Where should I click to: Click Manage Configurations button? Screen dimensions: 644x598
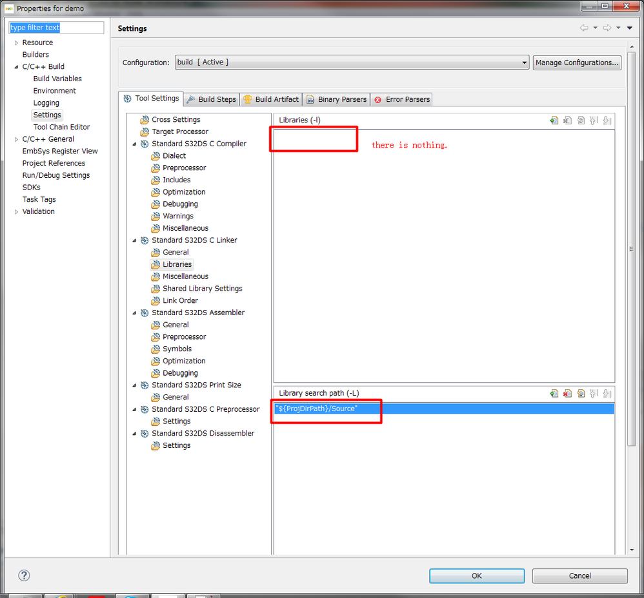tap(577, 63)
